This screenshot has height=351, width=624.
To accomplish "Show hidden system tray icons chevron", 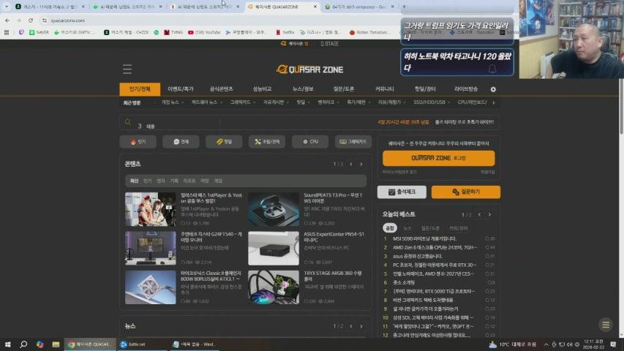I will point(546,344).
